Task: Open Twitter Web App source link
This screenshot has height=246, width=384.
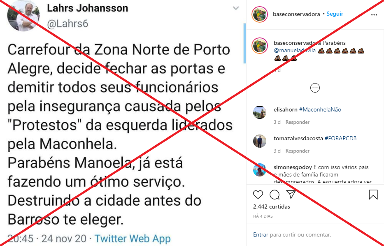Action: [133, 239]
